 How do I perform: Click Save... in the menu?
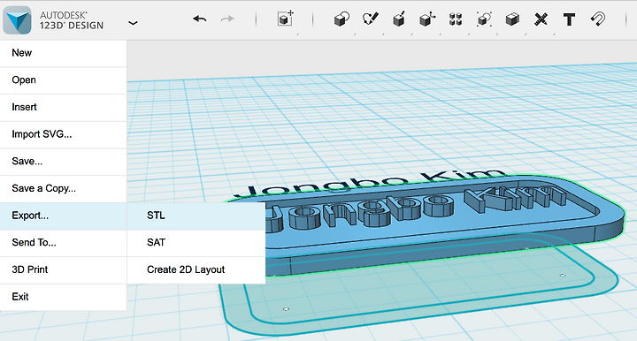coord(63,162)
